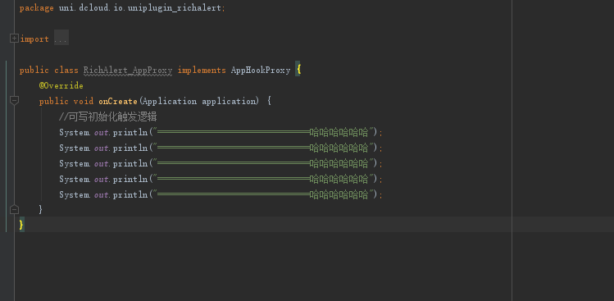The height and width of the screenshot is (301, 614).
Task: Click the Application parameter type
Action: [169, 101]
